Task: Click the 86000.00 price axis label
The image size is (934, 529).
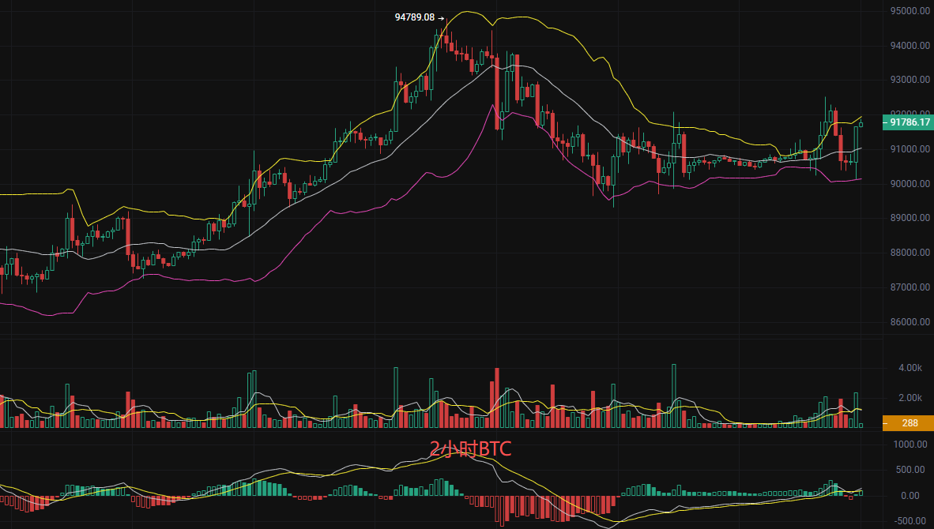Action: tap(909, 323)
